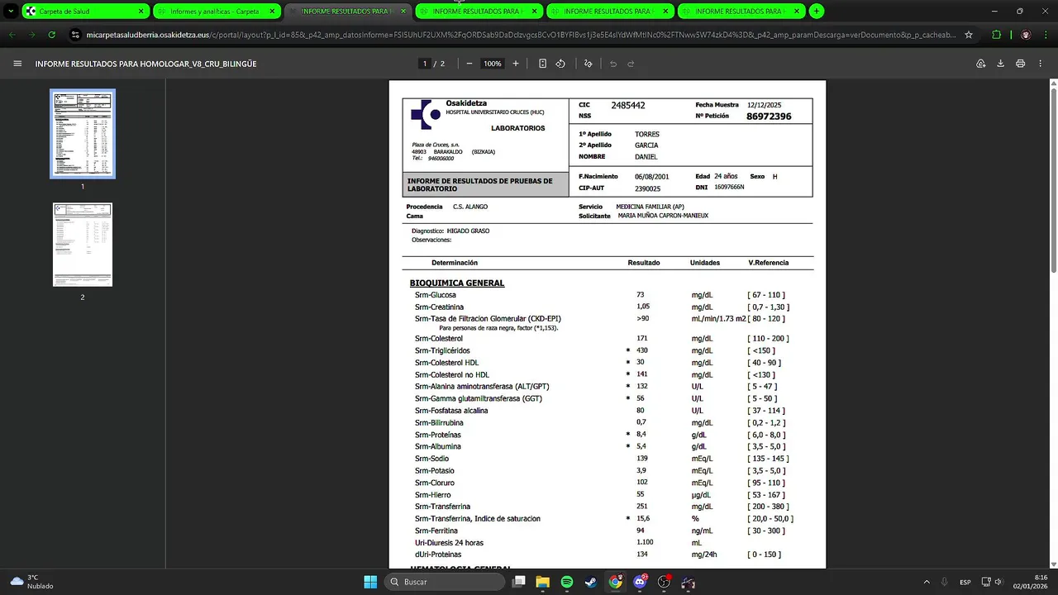Open OBS Studio from the taskbar
This screenshot has width=1058, height=595.
coord(664,582)
